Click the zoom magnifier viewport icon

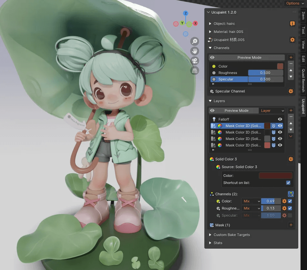click(195, 41)
